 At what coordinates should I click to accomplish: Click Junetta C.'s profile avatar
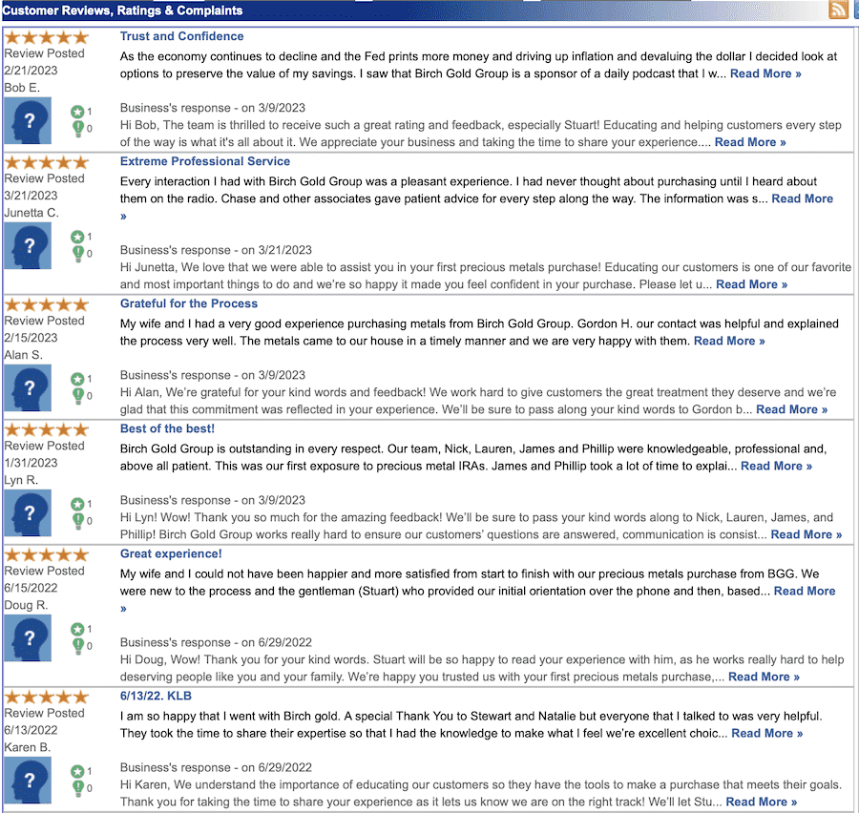[x=28, y=245]
